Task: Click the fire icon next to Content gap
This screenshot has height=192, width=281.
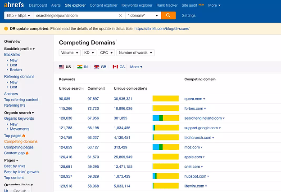Action: coord(27,153)
